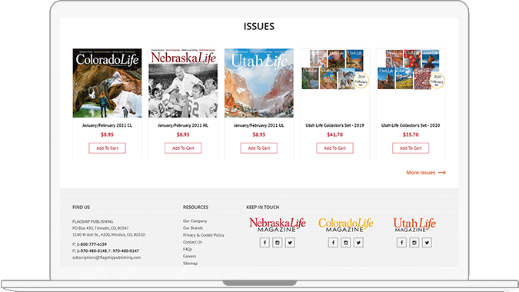View the 2020 Collector's Set image
The height and width of the screenshot is (292, 519).
click(411, 69)
